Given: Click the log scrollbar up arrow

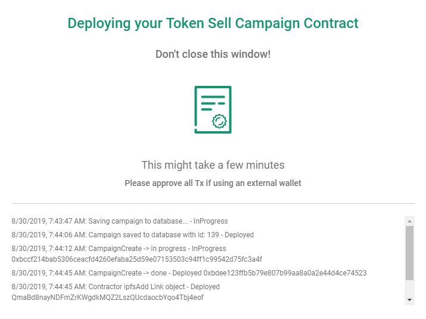Looking at the screenshot, I should point(409,221).
